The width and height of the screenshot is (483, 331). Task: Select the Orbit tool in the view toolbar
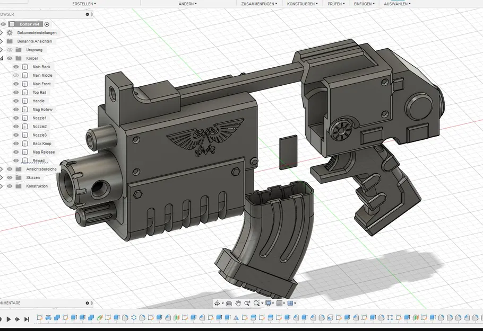(217, 303)
